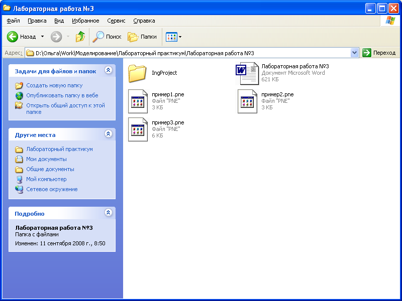
Task: Click Создать новую папку link
Action: point(54,85)
